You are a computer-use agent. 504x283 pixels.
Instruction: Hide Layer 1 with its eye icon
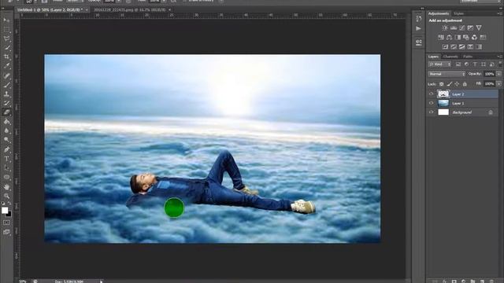pos(432,103)
